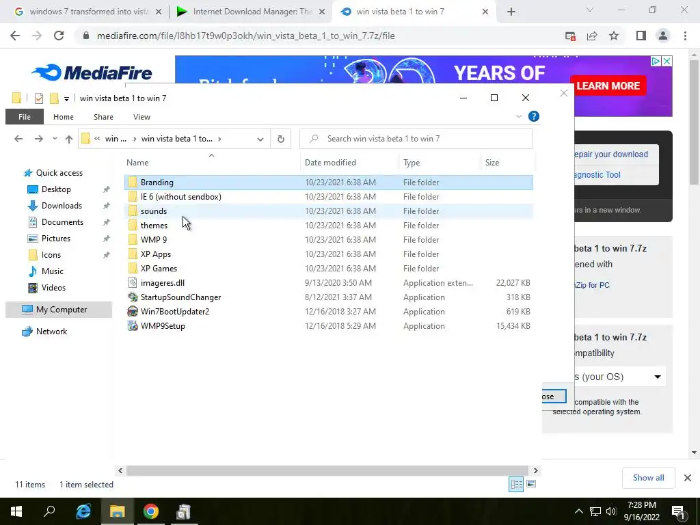Refresh the Explorer folder view
The height and width of the screenshot is (525, 700).
tap(281, 139)
